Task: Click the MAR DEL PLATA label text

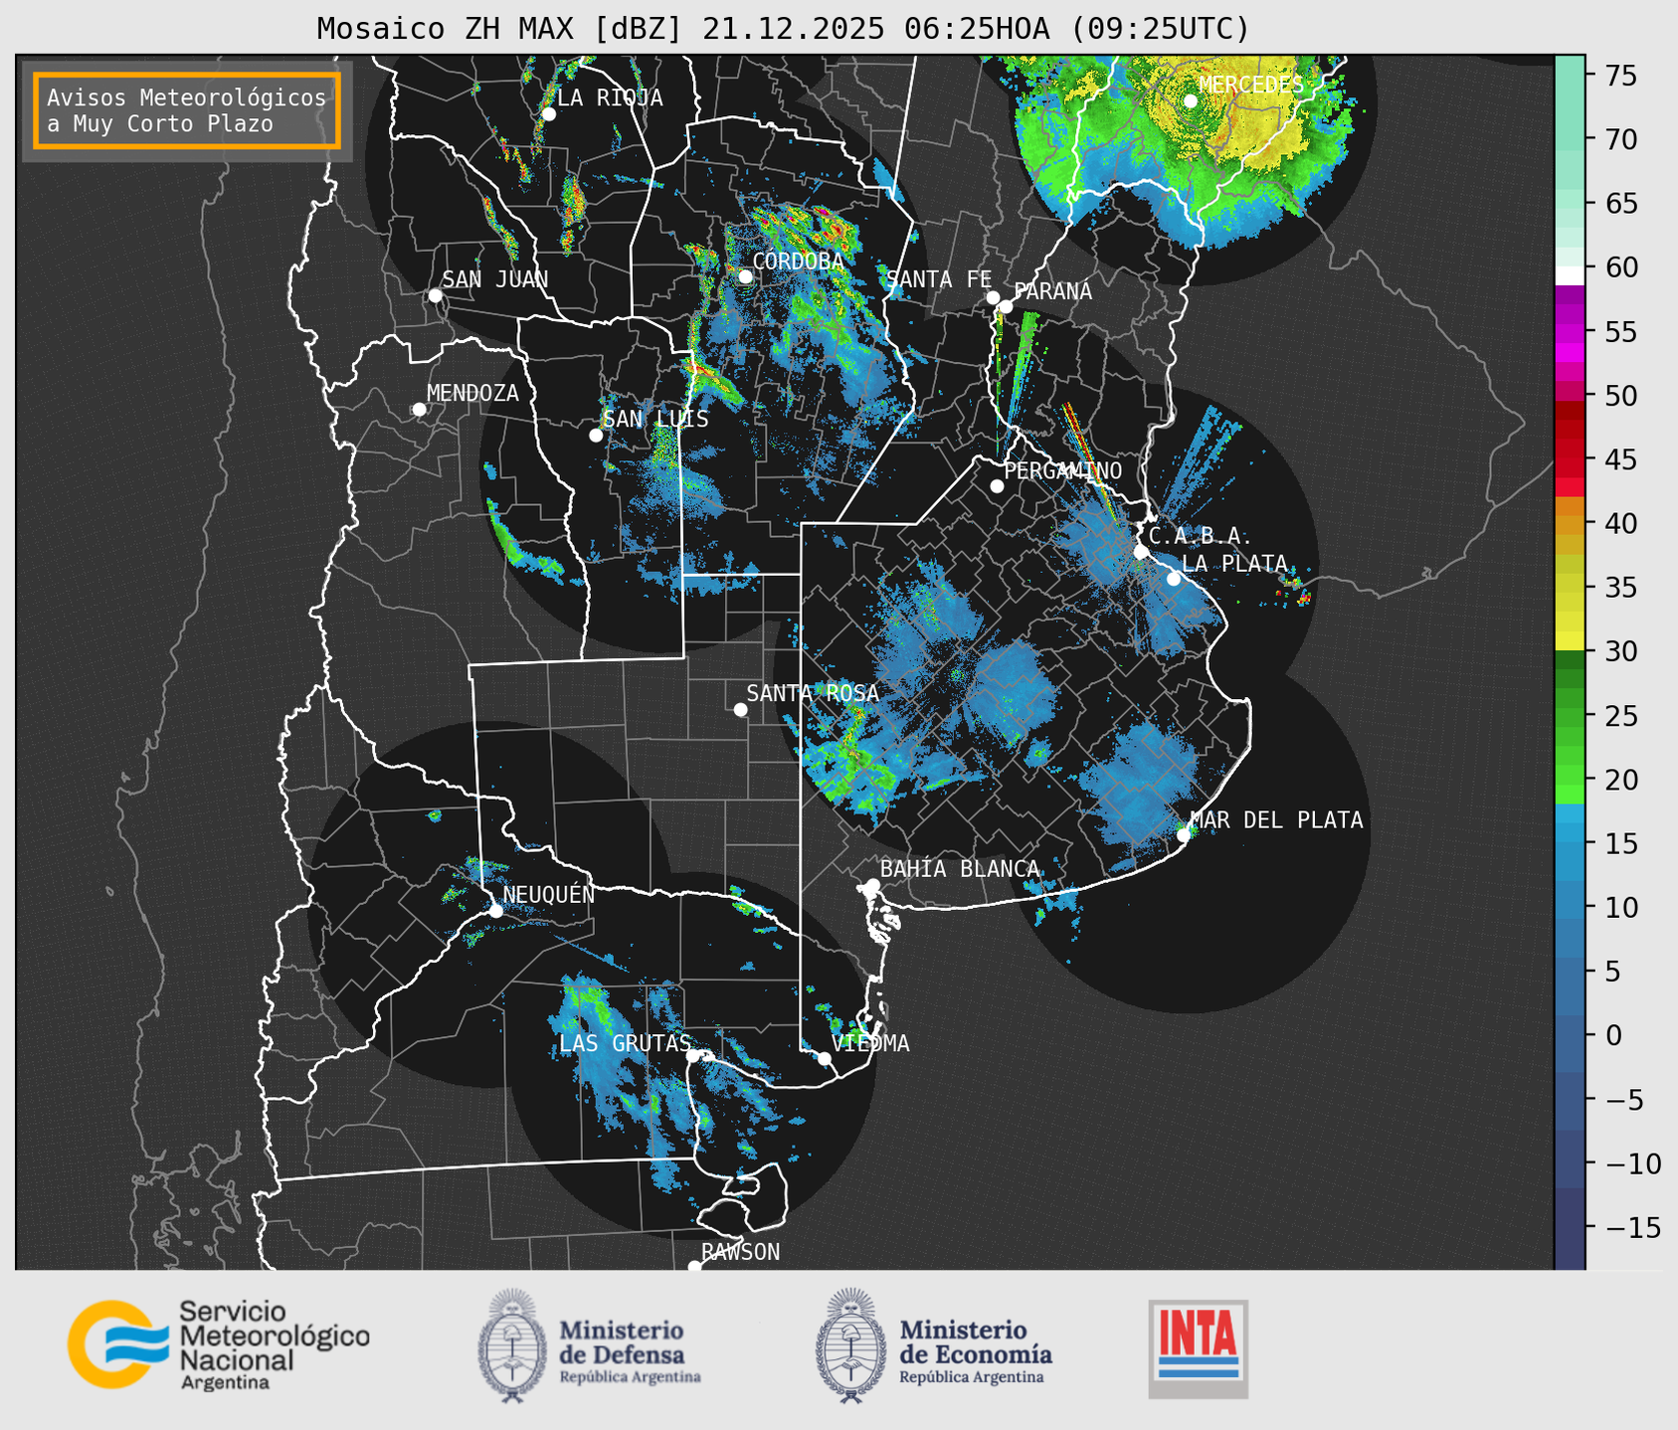Action: point(1276,820)
